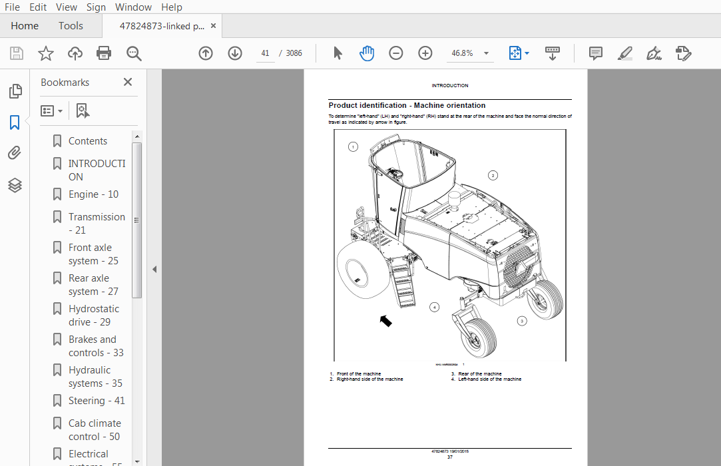
Task: Click bookmarks scrollbar up arrow
Action: click(136, 136)
